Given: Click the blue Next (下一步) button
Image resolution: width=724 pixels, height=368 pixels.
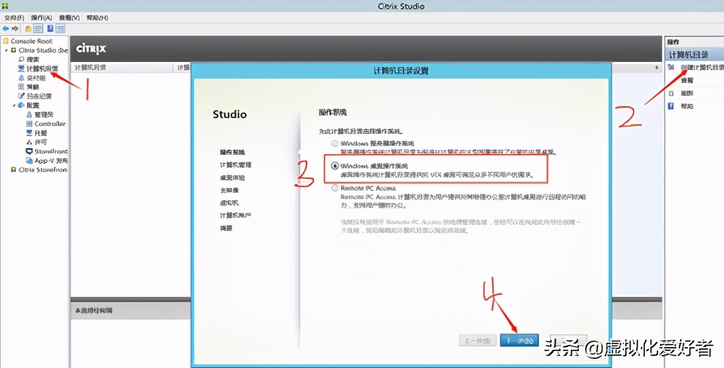Looking at the screenshot, I should click(x=519, y=341).
